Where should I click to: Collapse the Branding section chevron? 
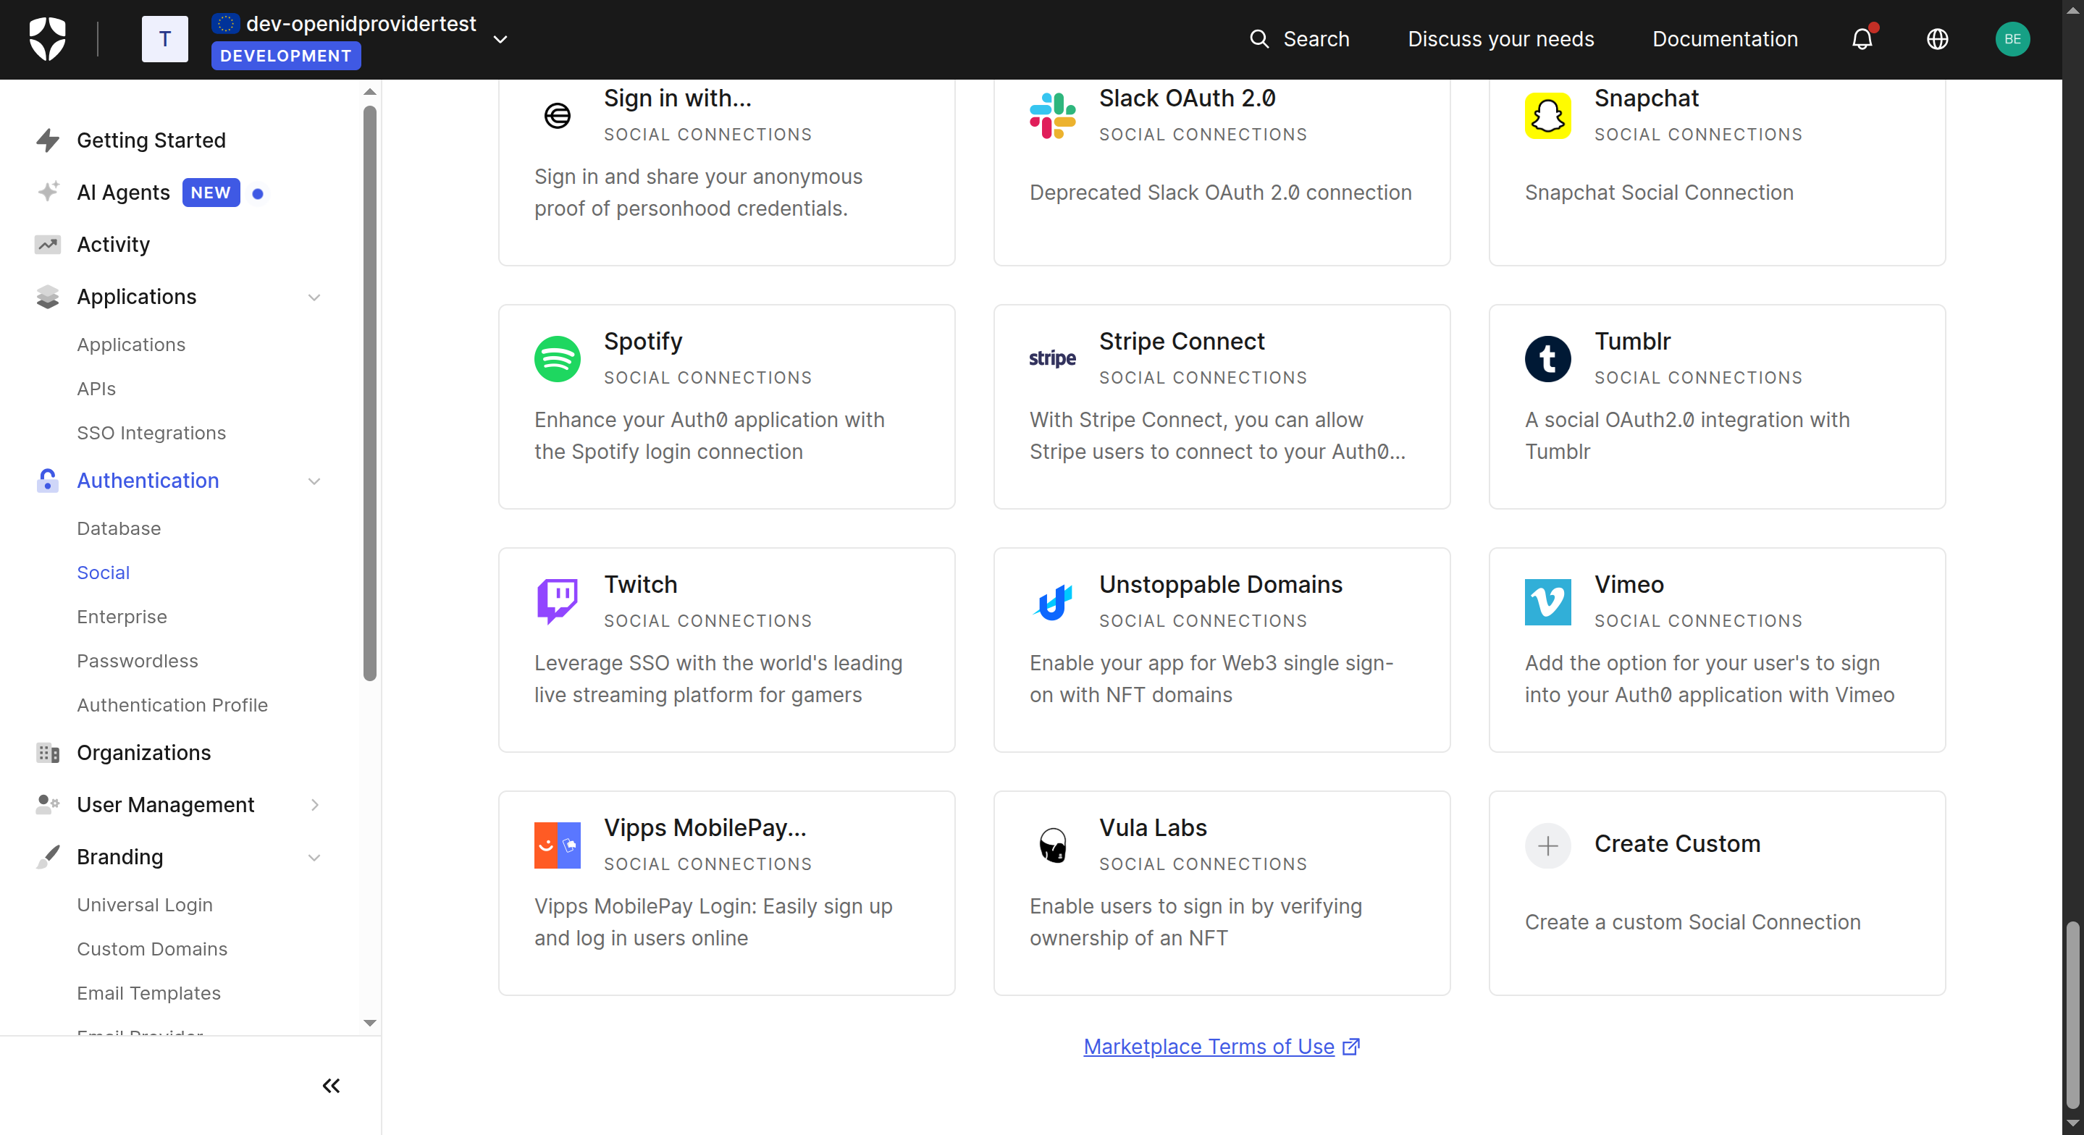[x=314, y=857]
